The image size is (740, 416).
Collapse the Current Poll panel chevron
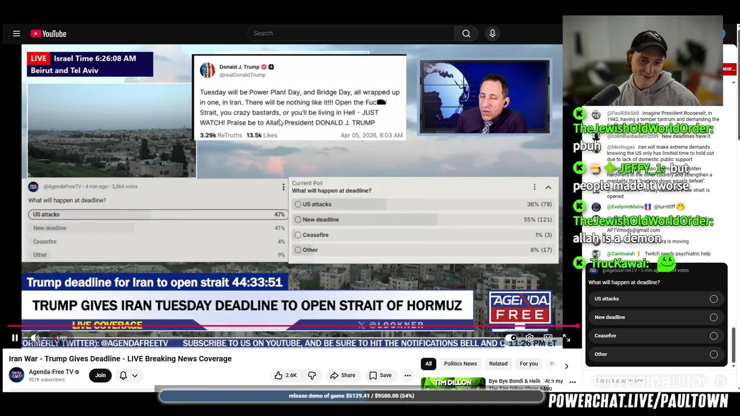(x=548, y=187)
